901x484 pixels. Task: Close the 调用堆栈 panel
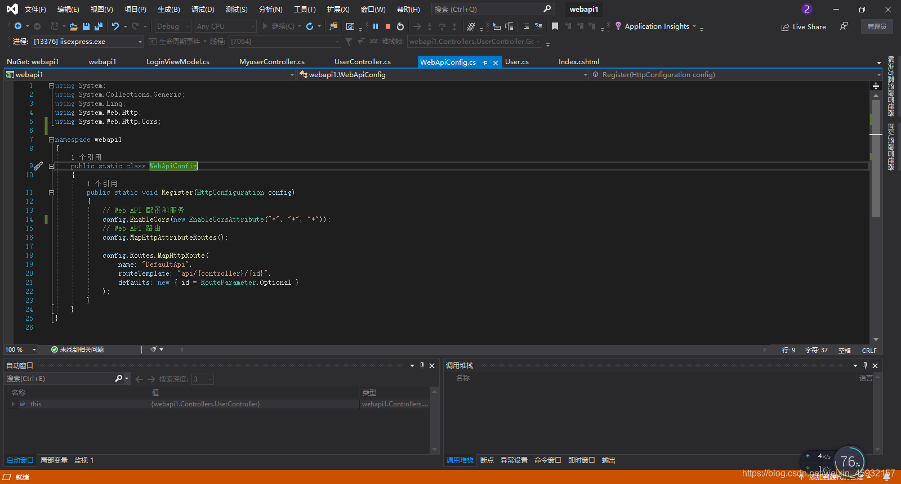point(875,366)
